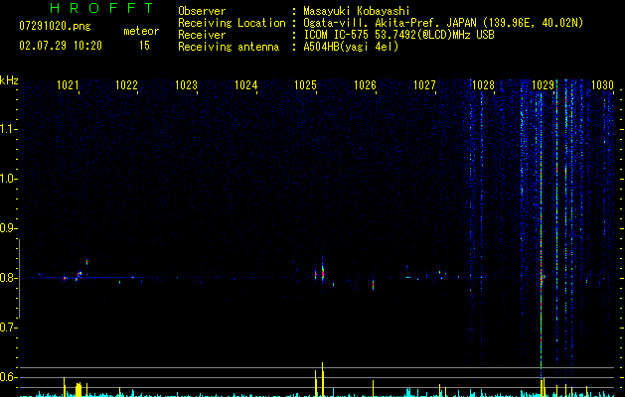This screenshot has width=625, height=397.
Task: Click the 1026 time axis marker
Action: [x=365, y=85]
